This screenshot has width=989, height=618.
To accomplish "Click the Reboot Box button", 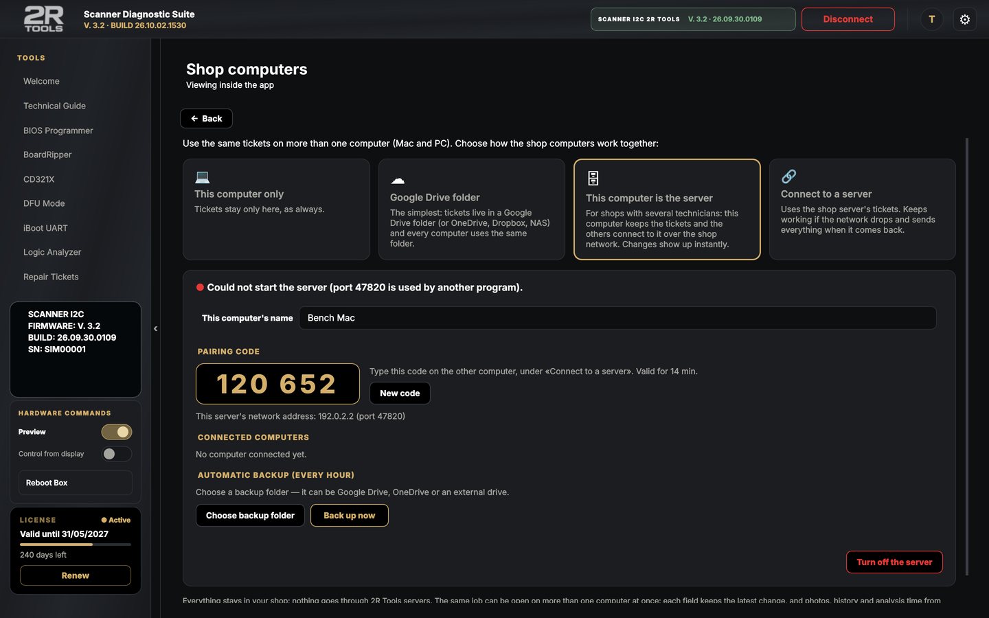I will click(x=76, y=483).
